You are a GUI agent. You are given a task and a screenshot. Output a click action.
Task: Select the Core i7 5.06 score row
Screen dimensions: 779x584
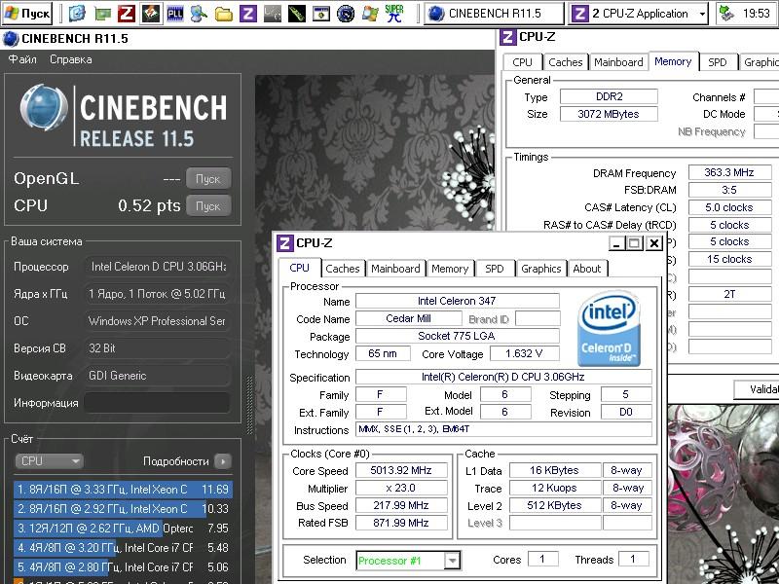tap(123, 566)
